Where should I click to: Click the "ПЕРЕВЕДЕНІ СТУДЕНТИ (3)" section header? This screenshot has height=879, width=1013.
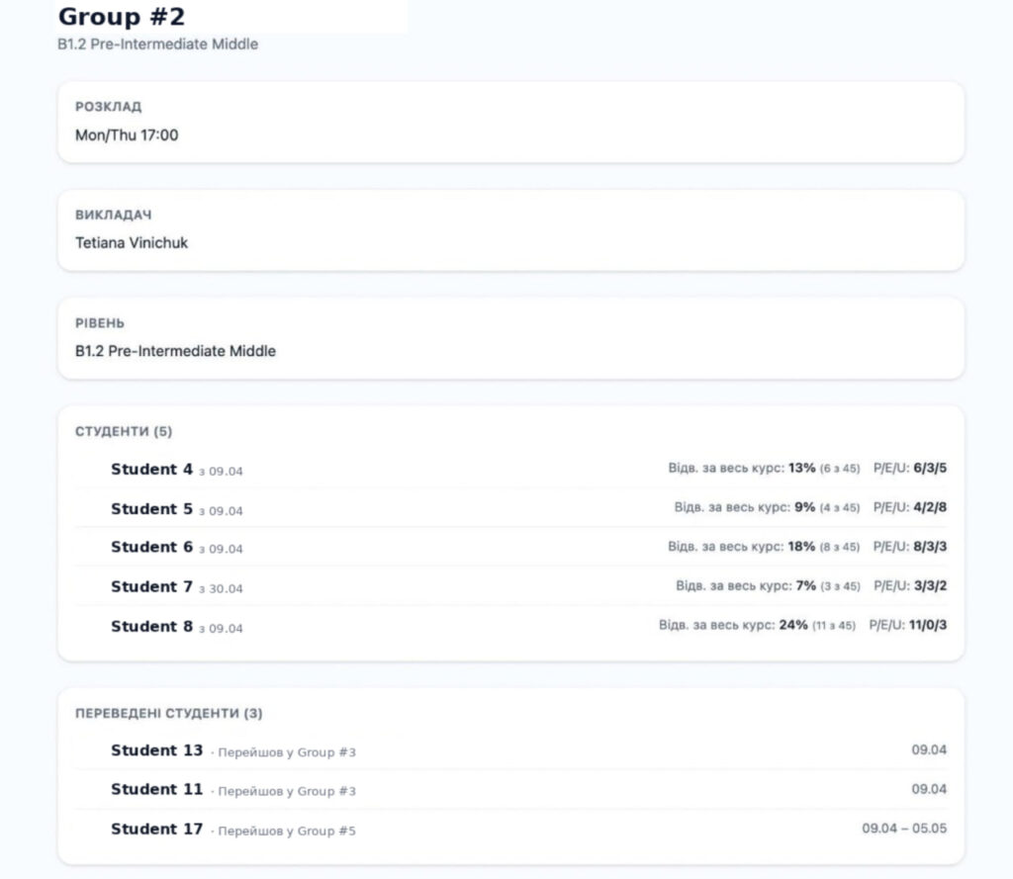[x=168, y=713]
